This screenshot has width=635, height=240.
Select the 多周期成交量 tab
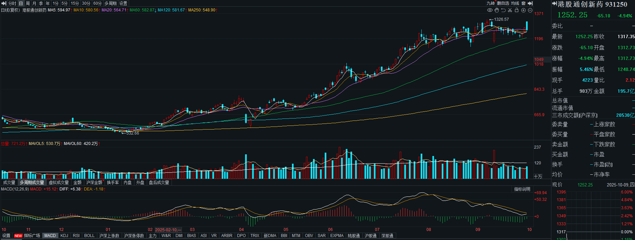32,182
